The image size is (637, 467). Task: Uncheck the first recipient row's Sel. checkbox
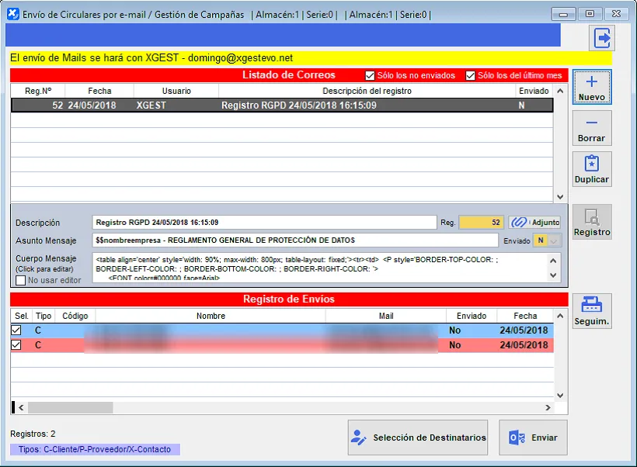(16, 330)
